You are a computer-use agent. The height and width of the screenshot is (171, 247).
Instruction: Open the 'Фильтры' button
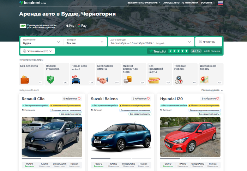point(209,42)
